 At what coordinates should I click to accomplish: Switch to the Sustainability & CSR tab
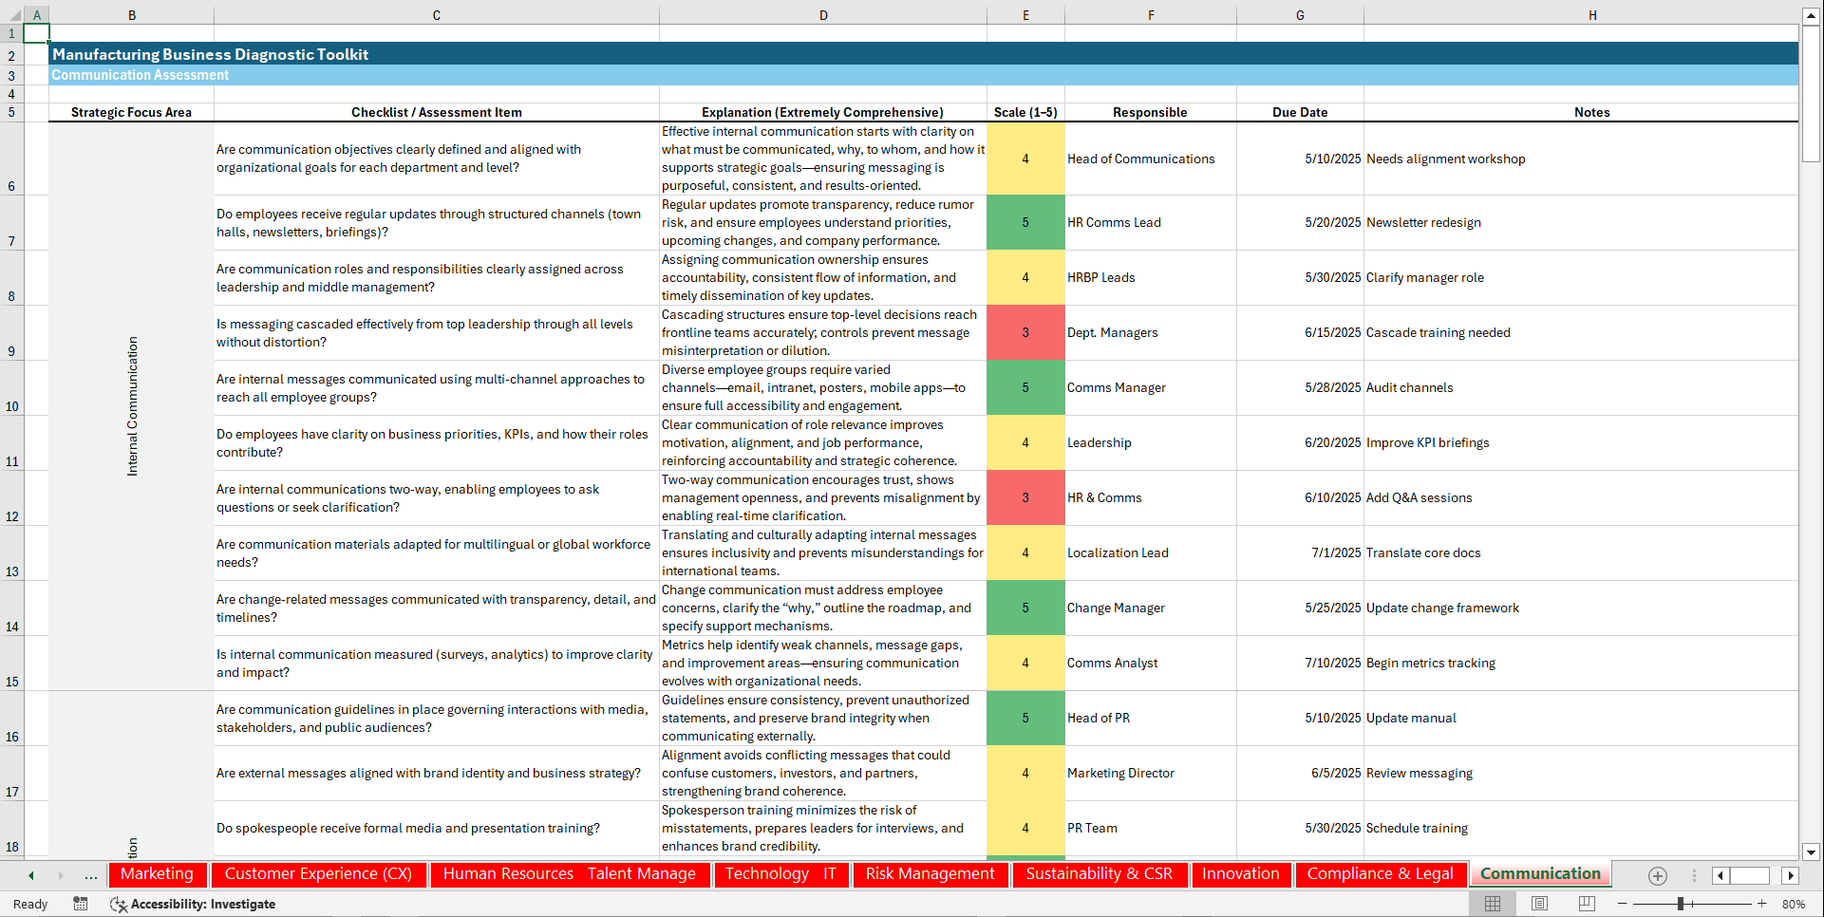tap(1099, 874)
